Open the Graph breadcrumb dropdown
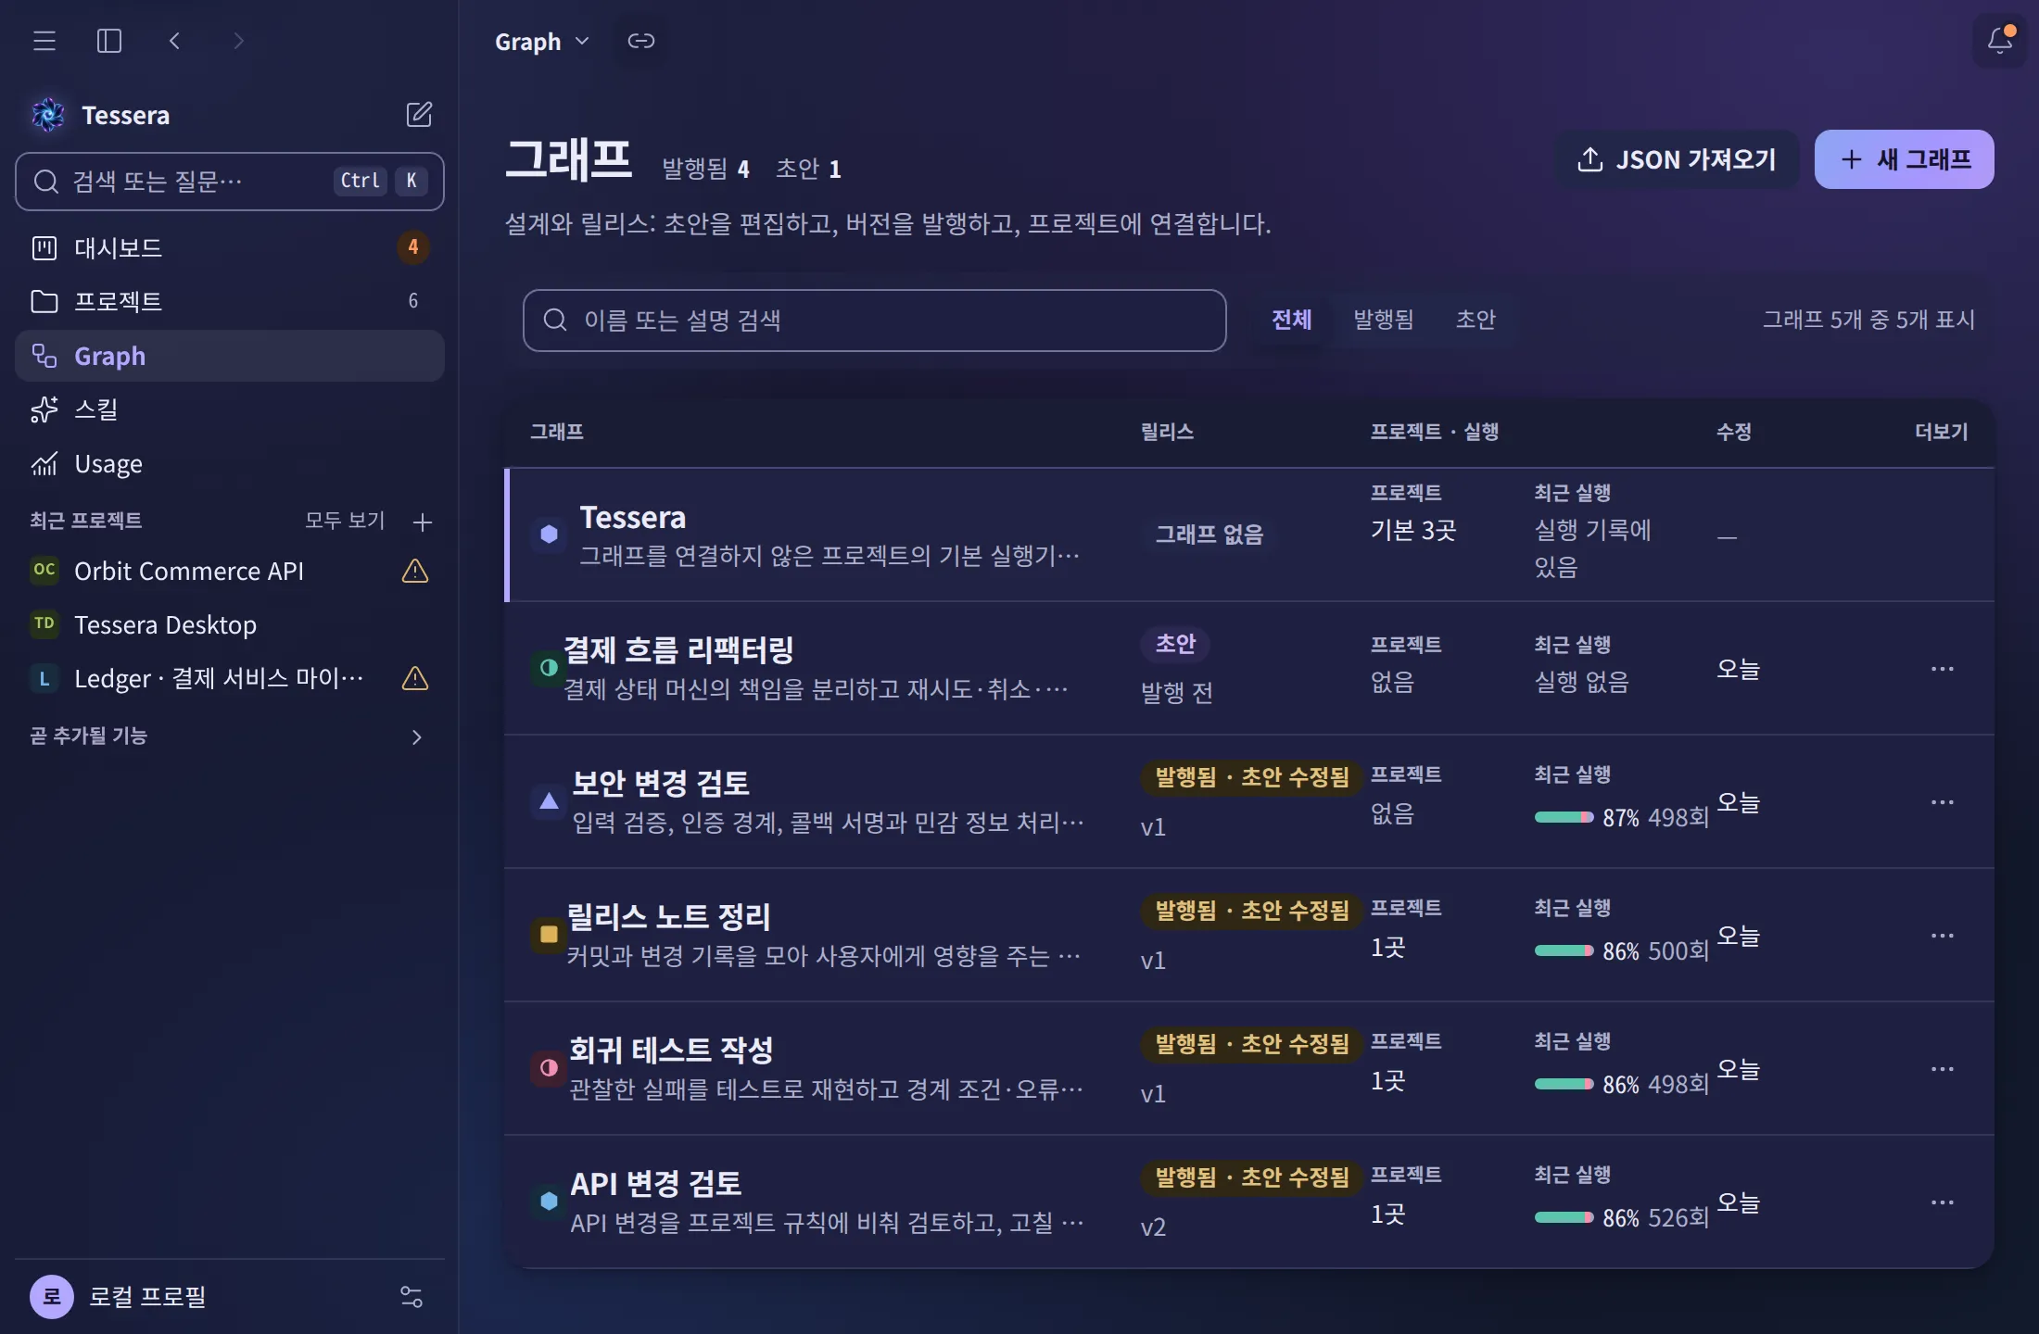The height and width of the screenshot is (1334, 2039). coord(542,42)
